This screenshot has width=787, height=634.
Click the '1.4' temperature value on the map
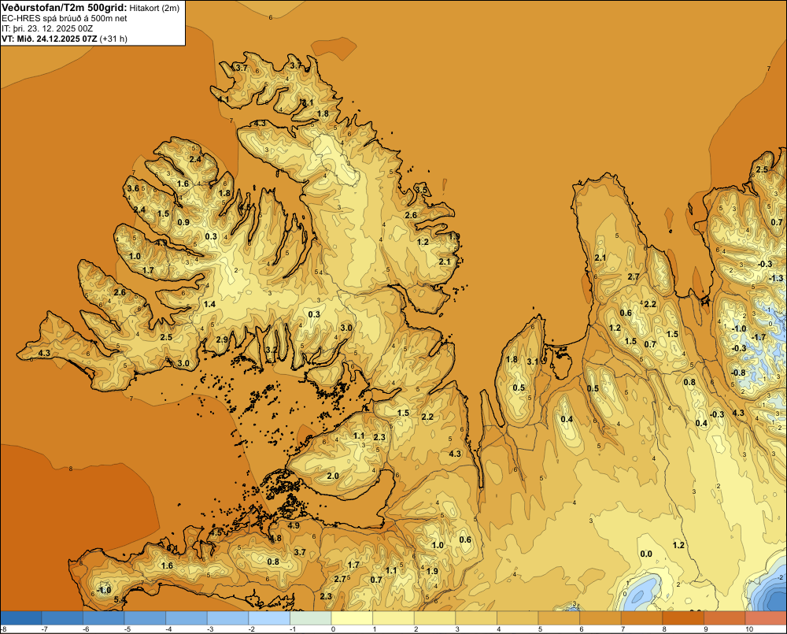coord(209,304)
